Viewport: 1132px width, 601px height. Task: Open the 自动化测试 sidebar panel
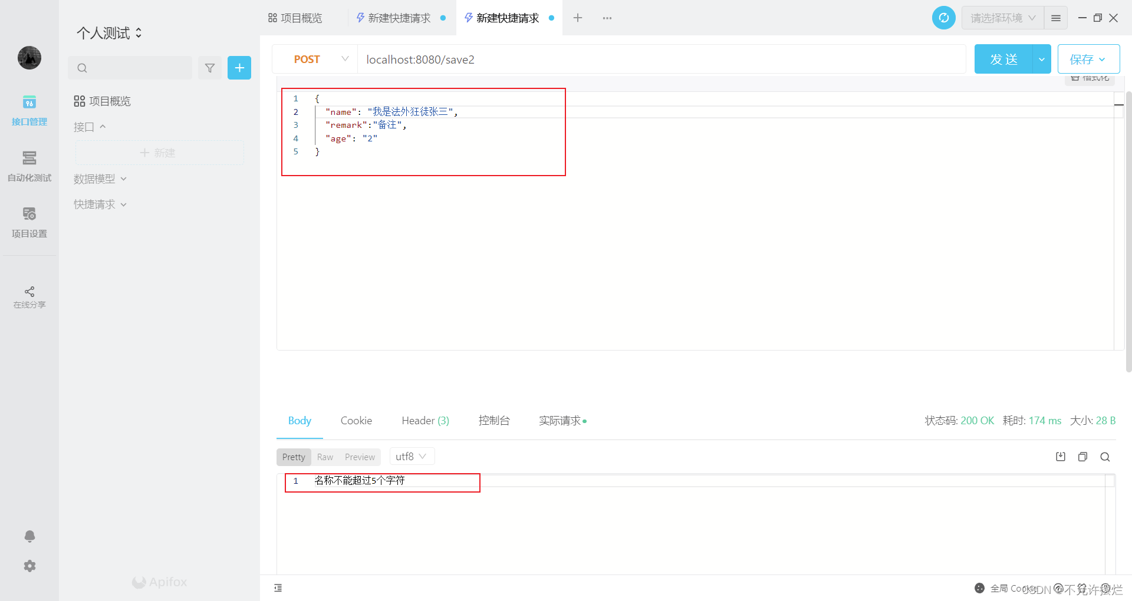click(x=29, y=167)
